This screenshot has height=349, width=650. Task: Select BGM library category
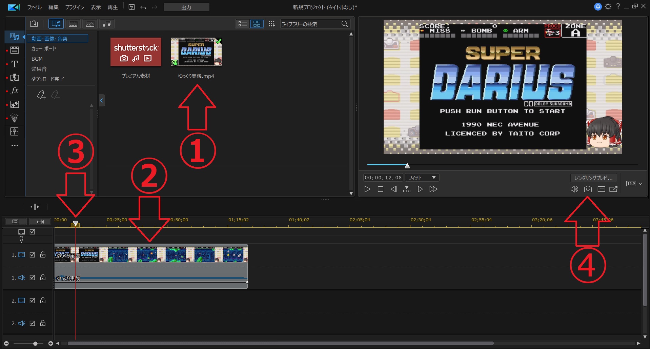click(x=37, y=59)
